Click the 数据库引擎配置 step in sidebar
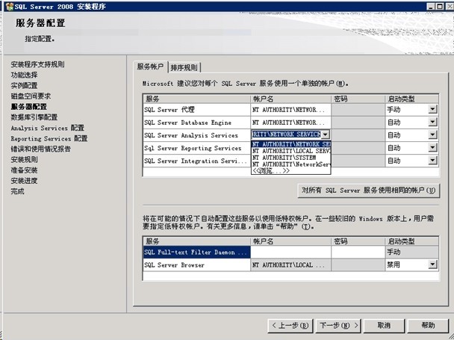 [x=34, y=117]
